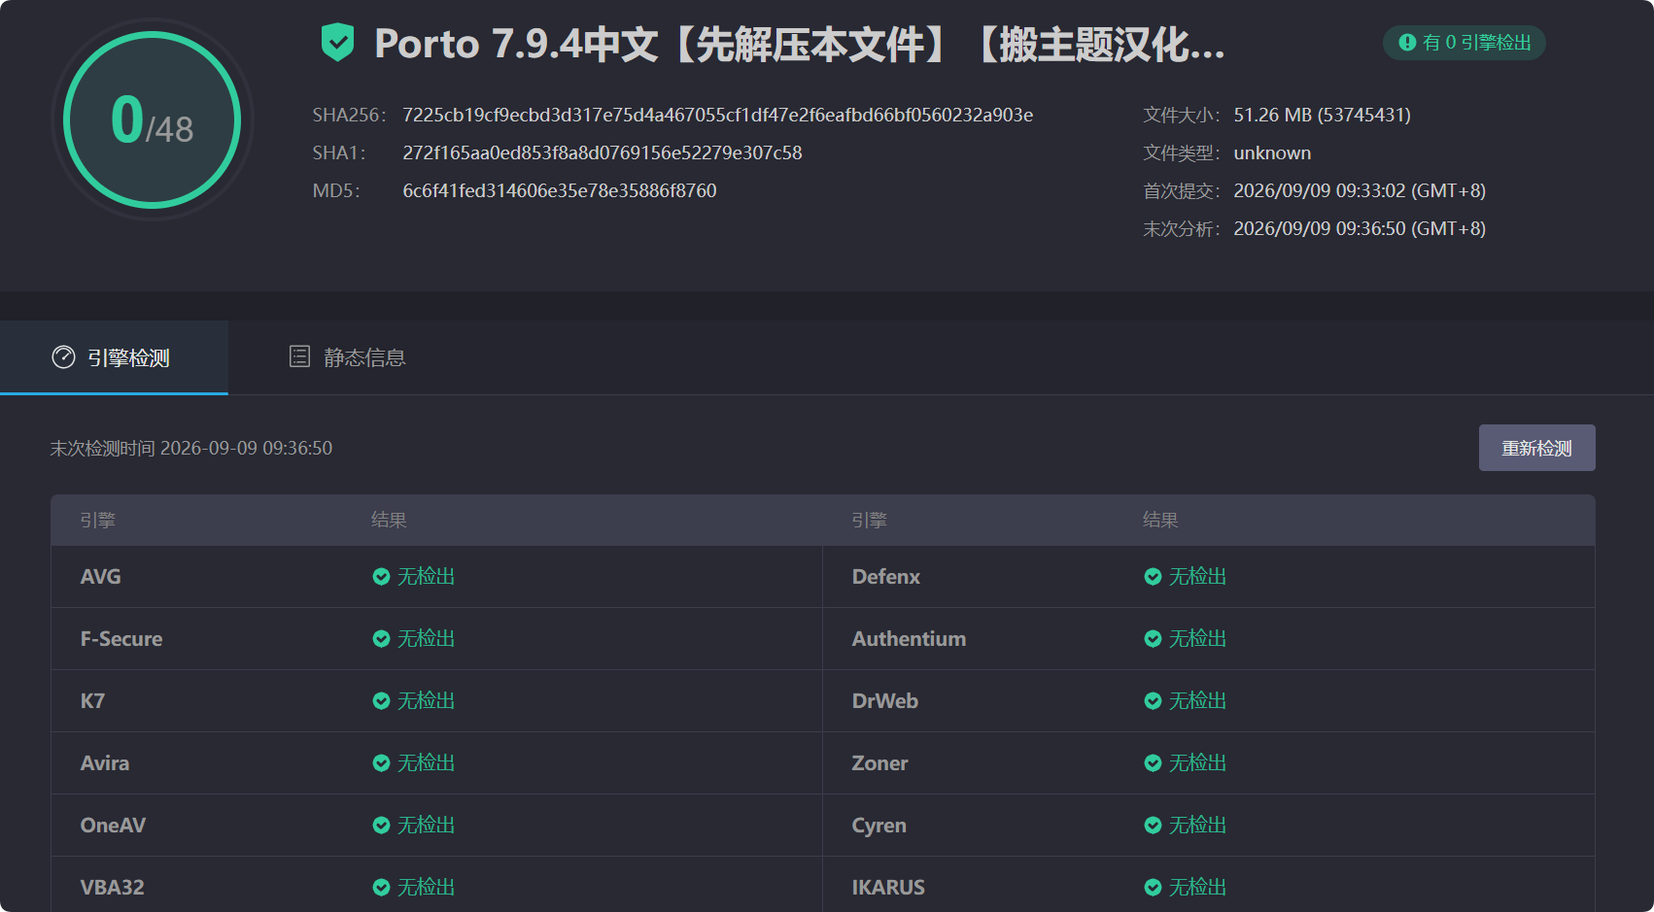
Task: Click the document icon on 静态信息 tab
Action: 299,356
